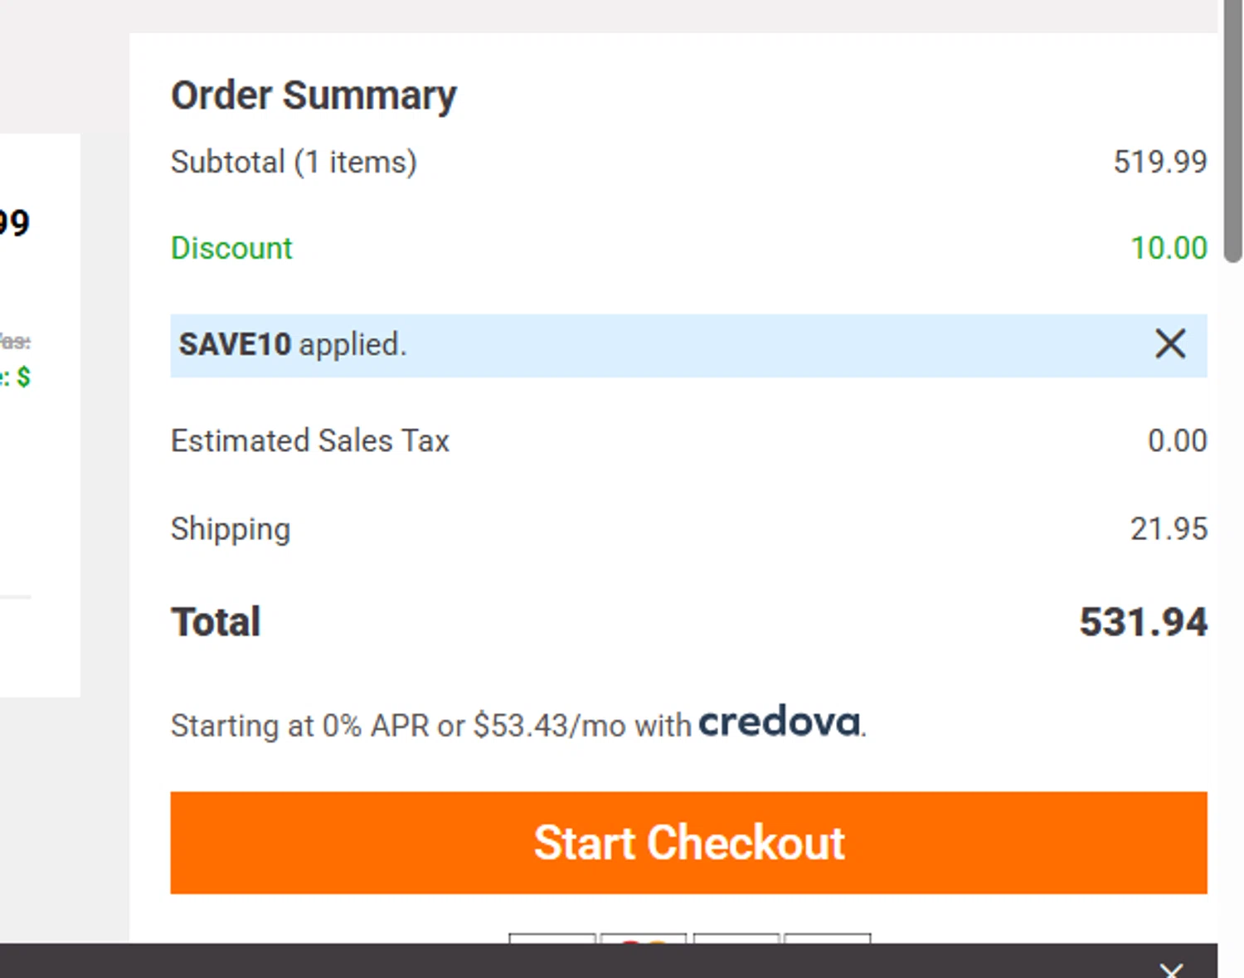Click the SAVE10 applied message text
This screenshot has height=978, width=1244.
click(x=293, y=344)
